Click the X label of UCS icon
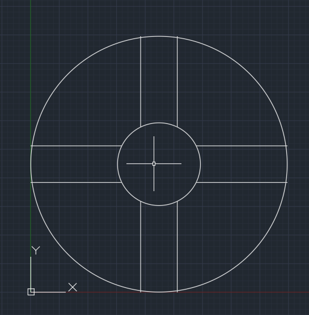The width and height of the screenshot is (309, 315). coord(73,287)
